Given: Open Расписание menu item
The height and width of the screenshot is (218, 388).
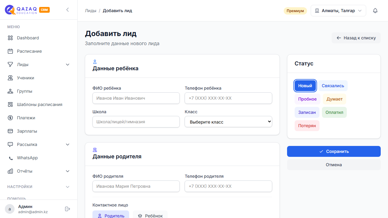Looking at the screenshot, I should [39, 51].
